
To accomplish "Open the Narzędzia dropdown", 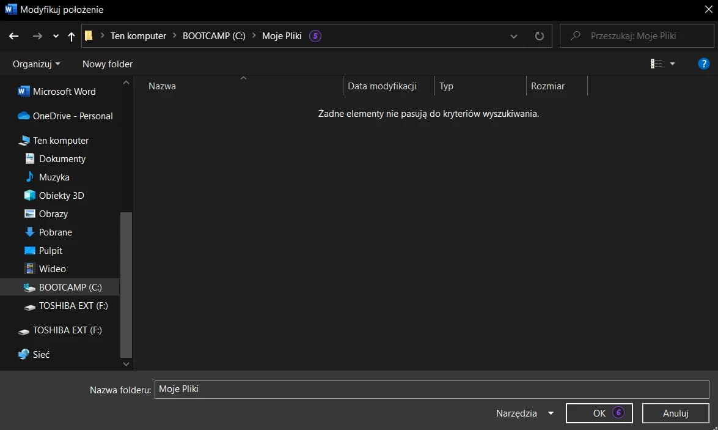I will pos(525,413).
